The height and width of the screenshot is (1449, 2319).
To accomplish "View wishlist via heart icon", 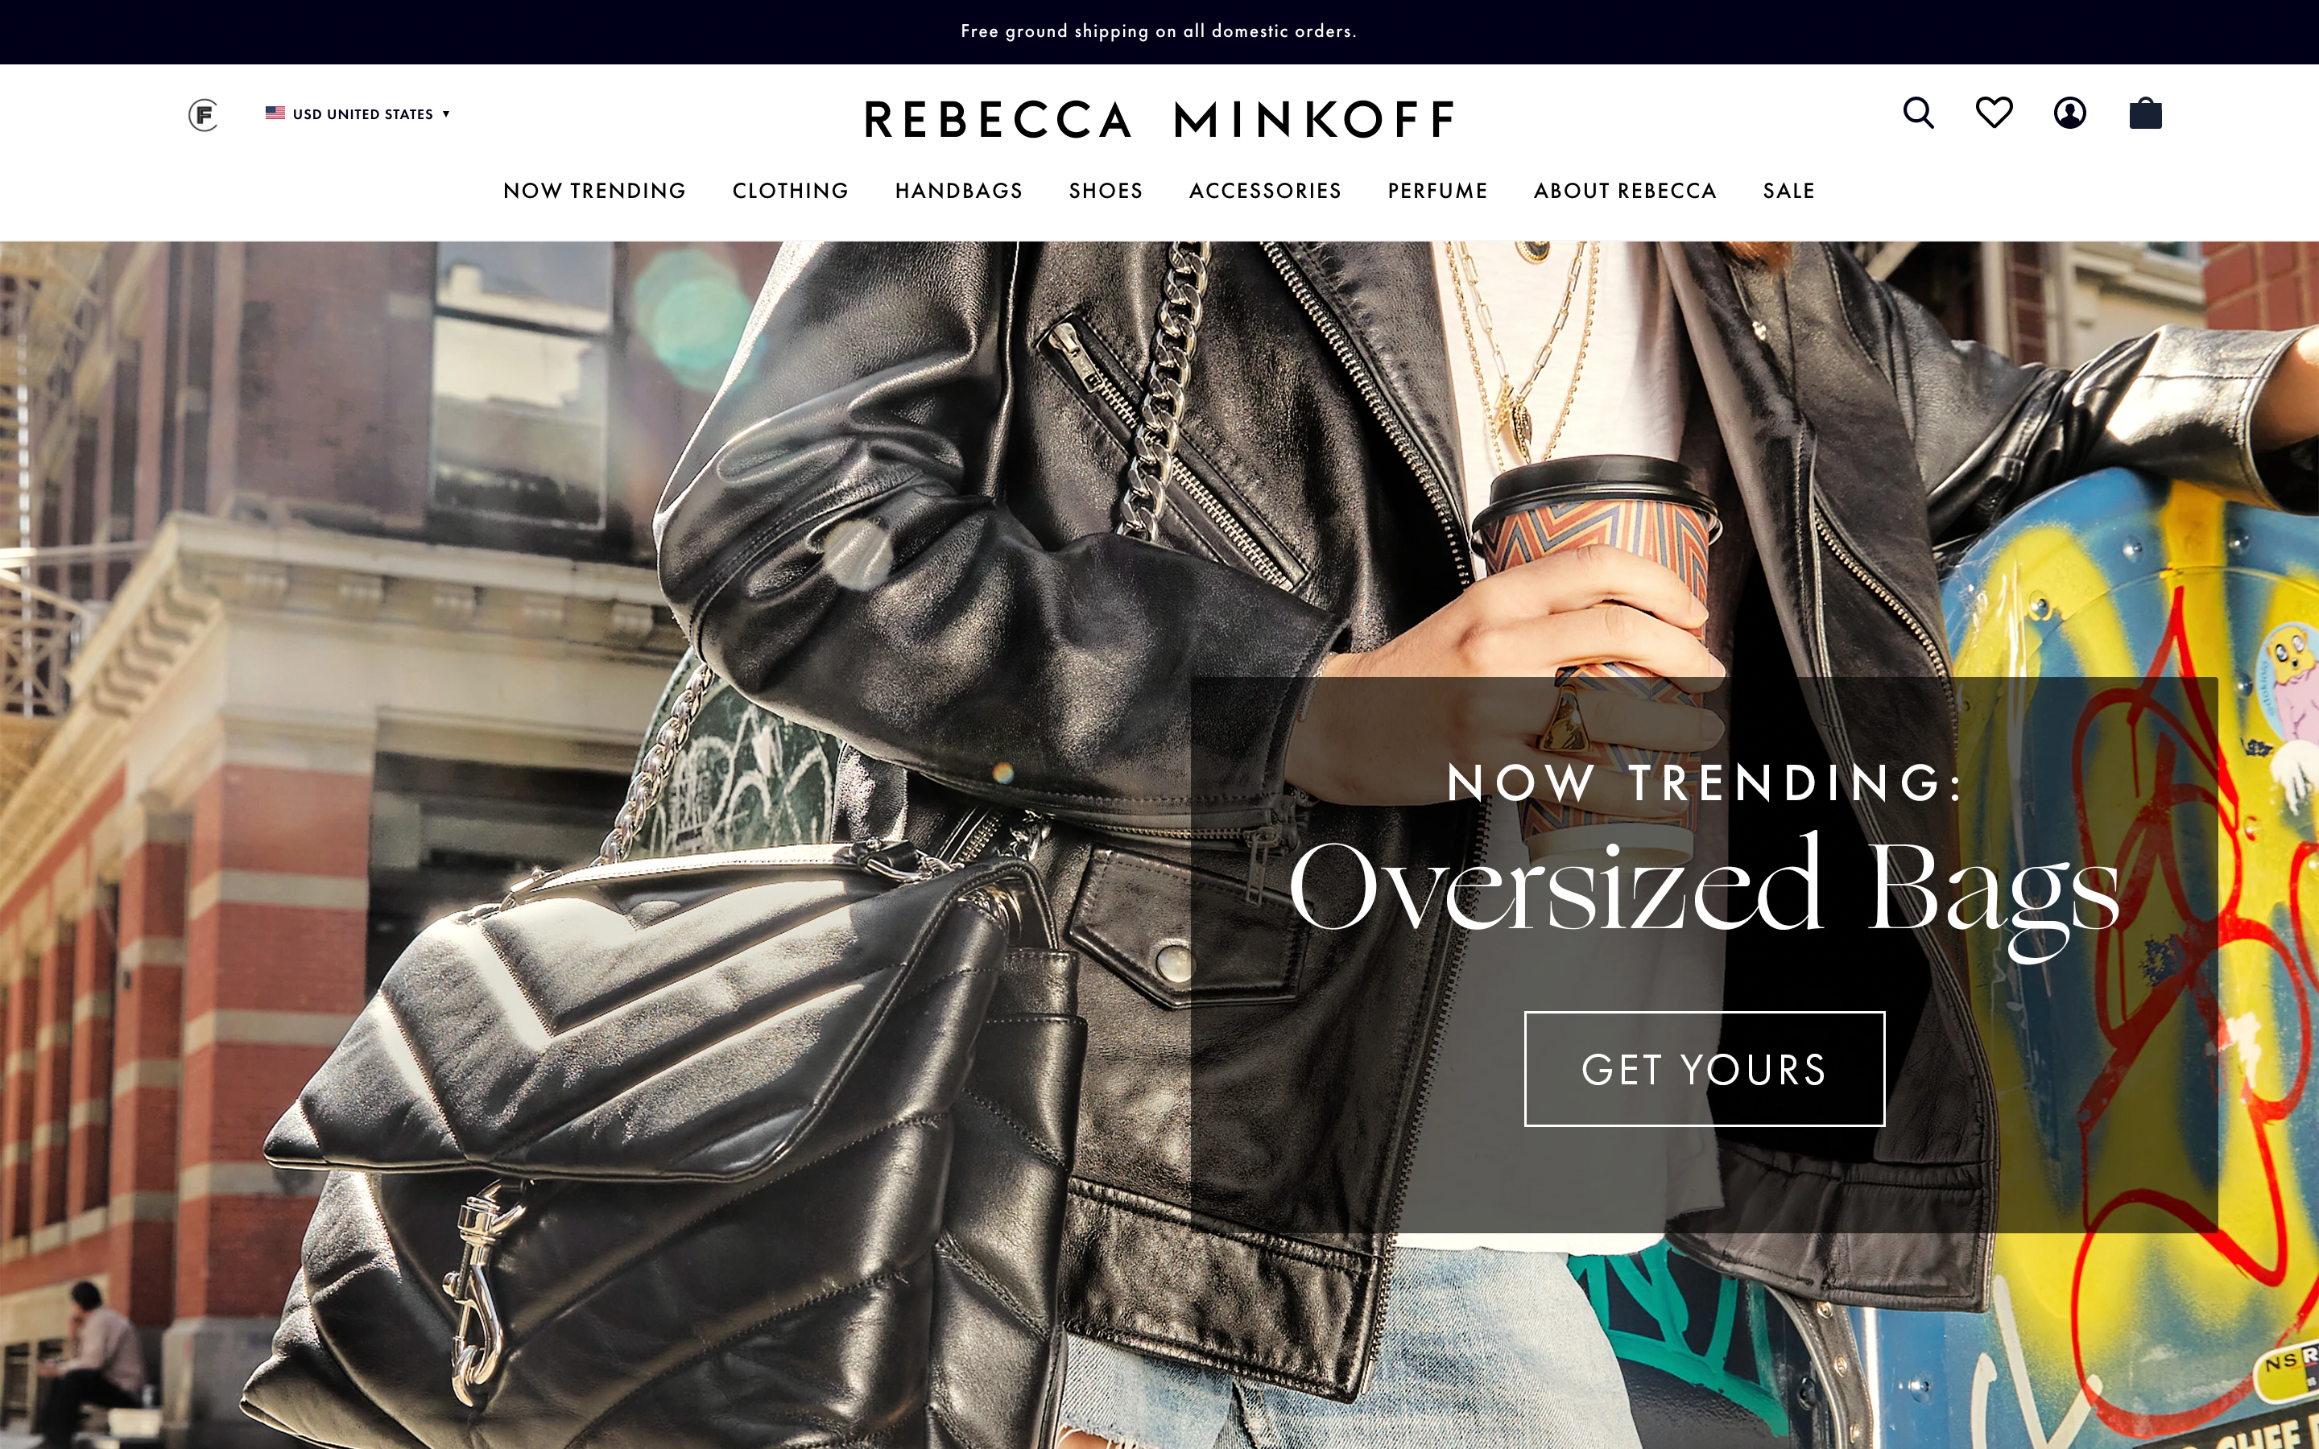I will (x=1995, y=113).
